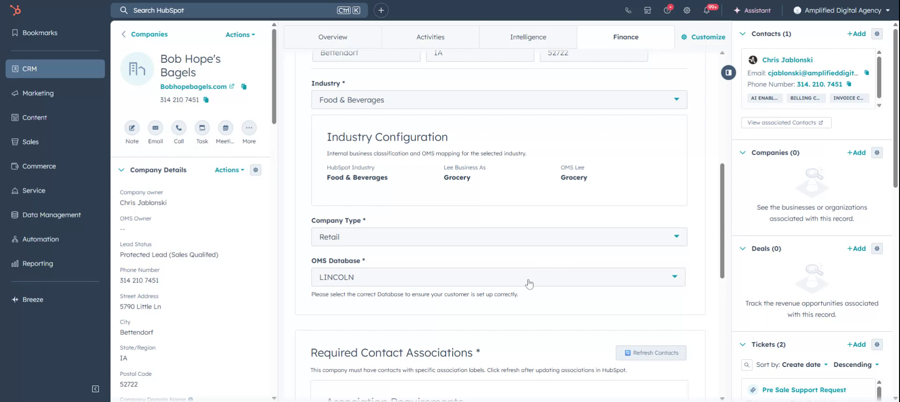Collapse the left sidebar navigation
The height and width of the screenshot is (402, 900).
tap(96, 389)
